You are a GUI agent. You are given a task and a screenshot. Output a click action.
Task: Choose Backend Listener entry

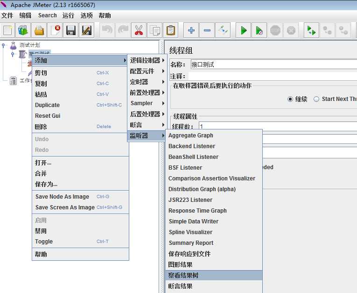pyautogui.click(x=214, y=146)
